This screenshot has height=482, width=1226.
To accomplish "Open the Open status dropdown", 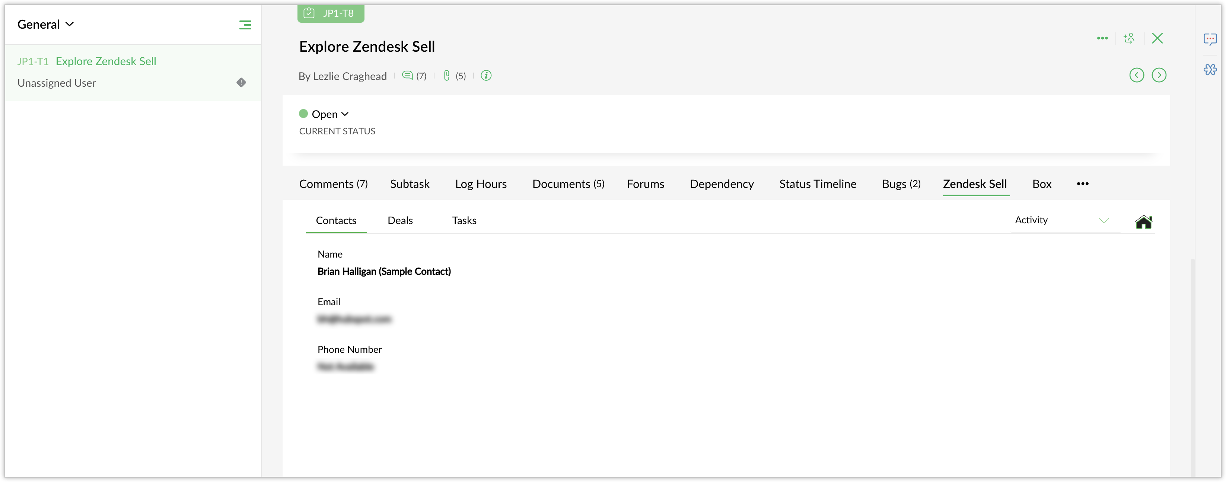I will click(x=329, y=114).
